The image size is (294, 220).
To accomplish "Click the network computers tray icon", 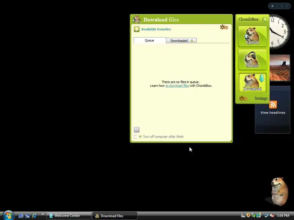I will (266, 215).
